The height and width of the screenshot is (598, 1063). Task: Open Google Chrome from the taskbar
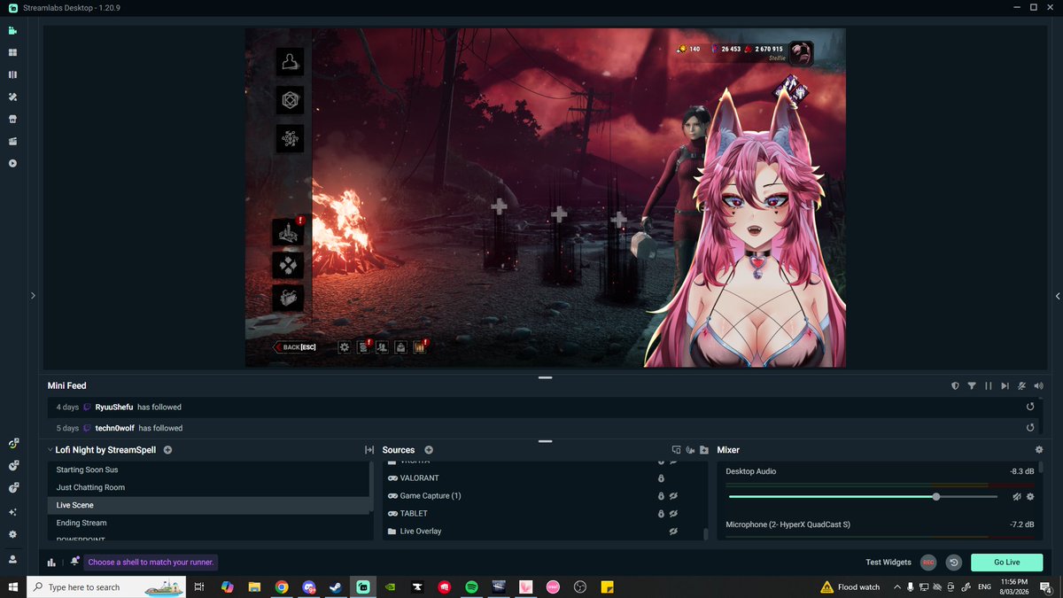(x=282, y=586)
